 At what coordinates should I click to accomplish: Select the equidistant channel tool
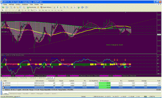pos(19,10)
